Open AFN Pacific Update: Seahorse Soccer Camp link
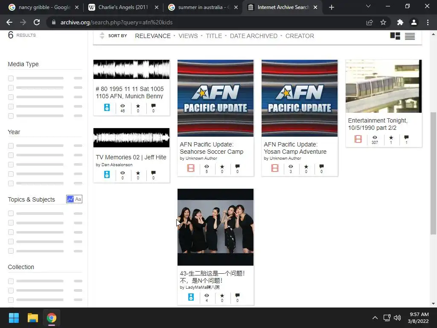437x328 pixels. point(212,148)
